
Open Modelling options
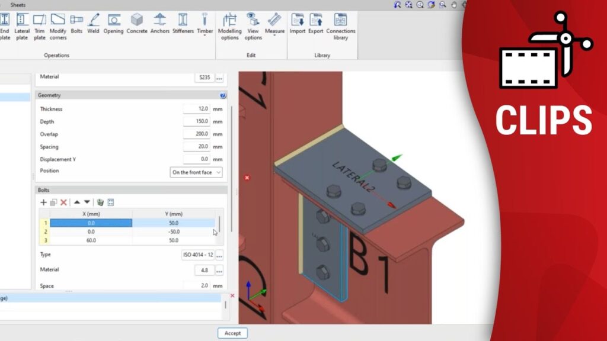point(229,26)
